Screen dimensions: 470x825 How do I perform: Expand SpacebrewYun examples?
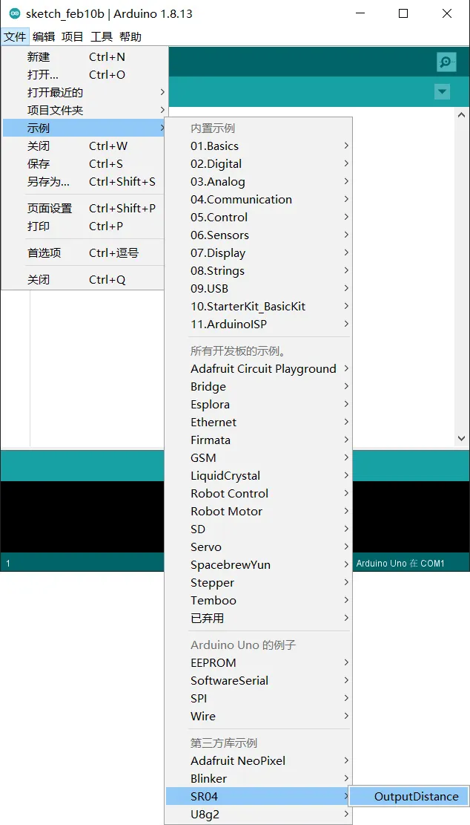[x=259, y=565]
